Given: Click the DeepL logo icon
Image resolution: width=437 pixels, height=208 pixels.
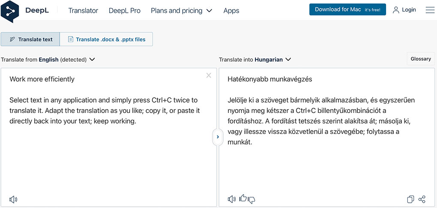Looking at the screenshot, I should pos(10,12).
